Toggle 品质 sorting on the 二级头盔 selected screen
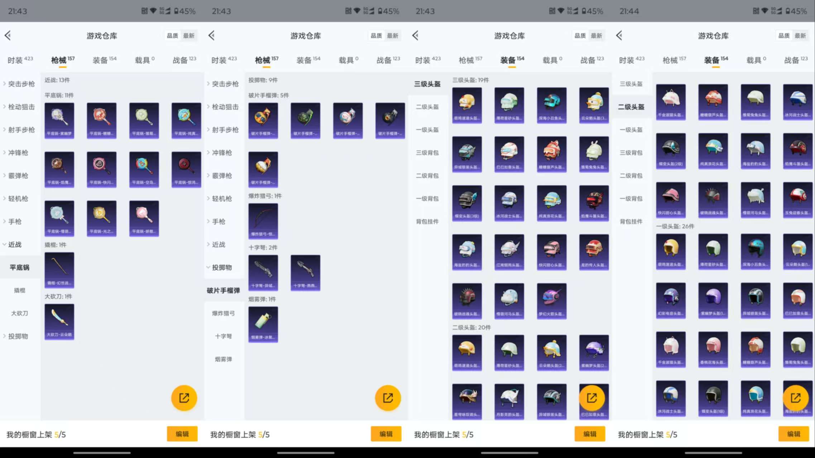 (784, 35)
